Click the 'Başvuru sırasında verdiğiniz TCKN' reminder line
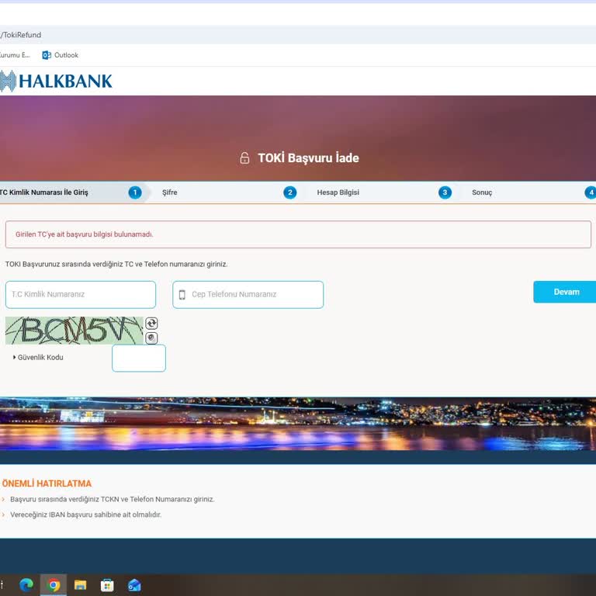596x596 pixels. point(112,499)
